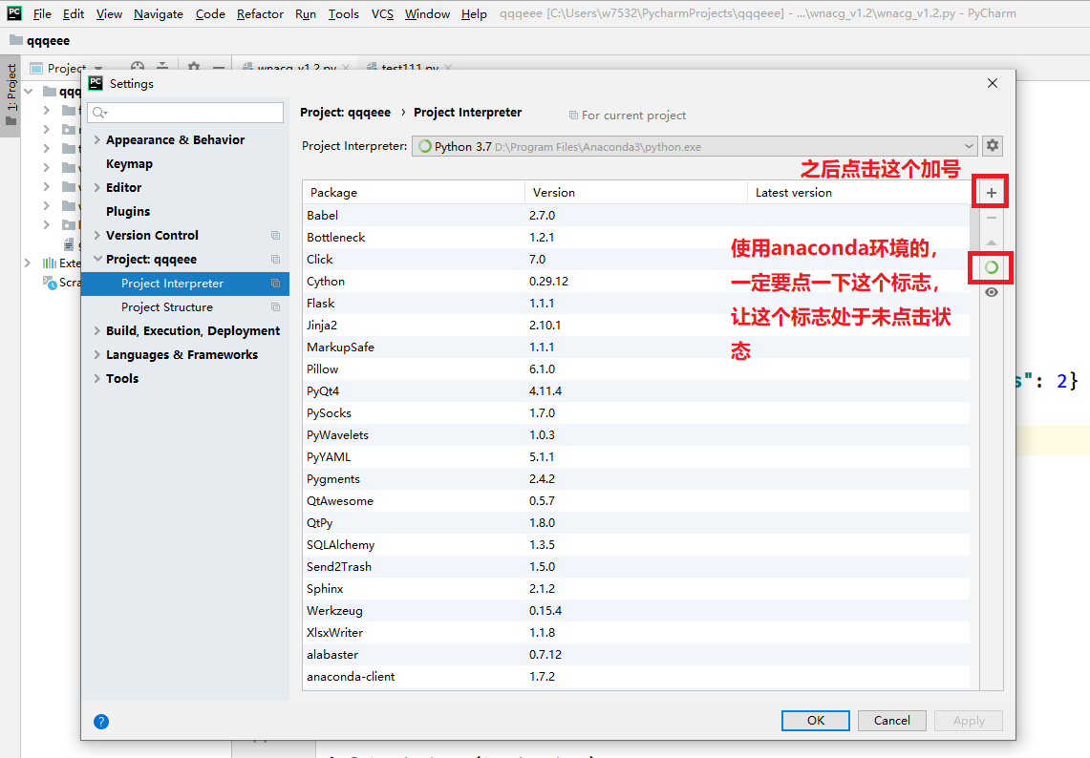
Task: Open the interpreter gear settings icon
Action: coord(993,146)
